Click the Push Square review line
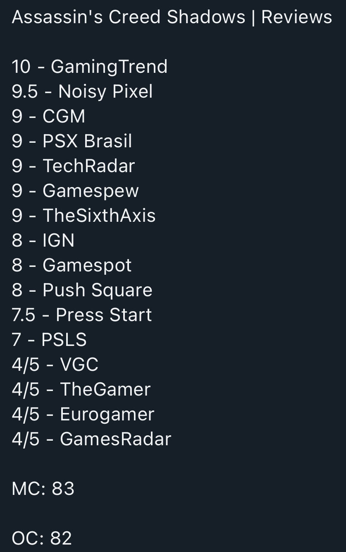Image resolution: width=346 pixels, height=552 pixels. [x=82, y=290]
